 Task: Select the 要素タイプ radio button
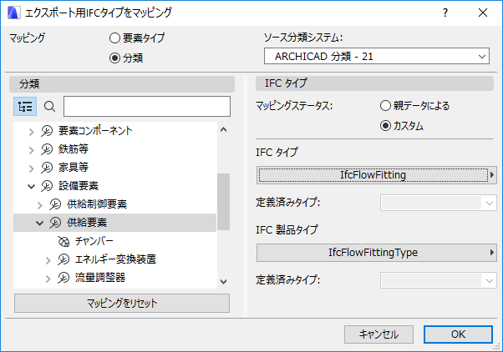click(115, 38)
